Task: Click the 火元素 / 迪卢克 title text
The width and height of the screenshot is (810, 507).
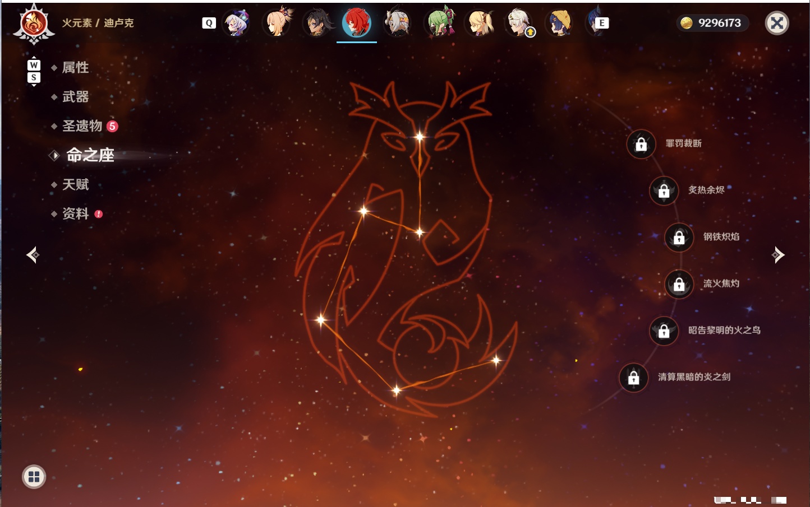Action: (98, 23)
